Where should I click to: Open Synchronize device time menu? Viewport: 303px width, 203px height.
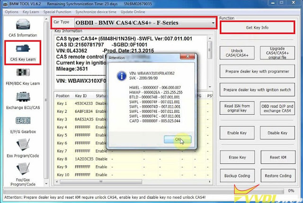pyautogui.click(x=96, y=12)
